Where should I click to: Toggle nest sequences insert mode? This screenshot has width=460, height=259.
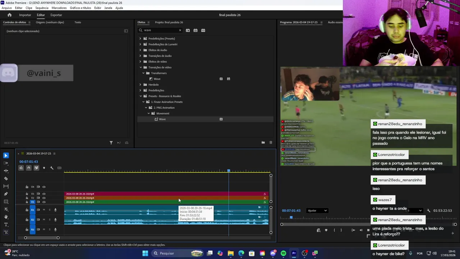tap(21, 168)
